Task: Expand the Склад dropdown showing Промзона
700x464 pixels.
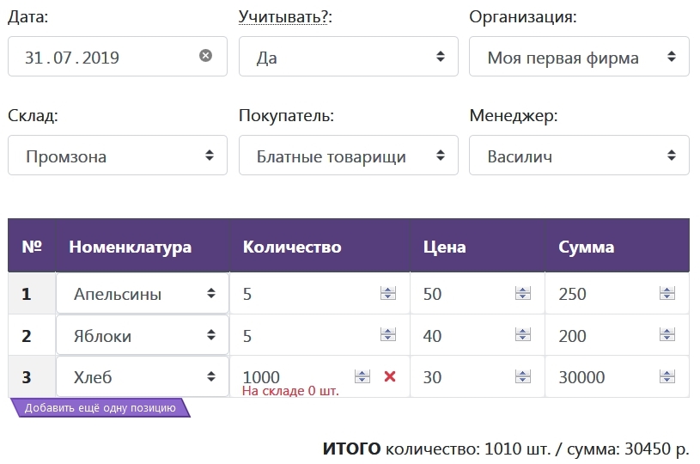Action: tap(118, 156)
